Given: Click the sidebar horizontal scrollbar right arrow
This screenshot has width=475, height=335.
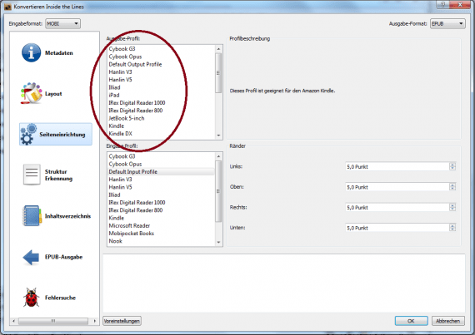Looking at the screenshot, I should coord(94,321).
